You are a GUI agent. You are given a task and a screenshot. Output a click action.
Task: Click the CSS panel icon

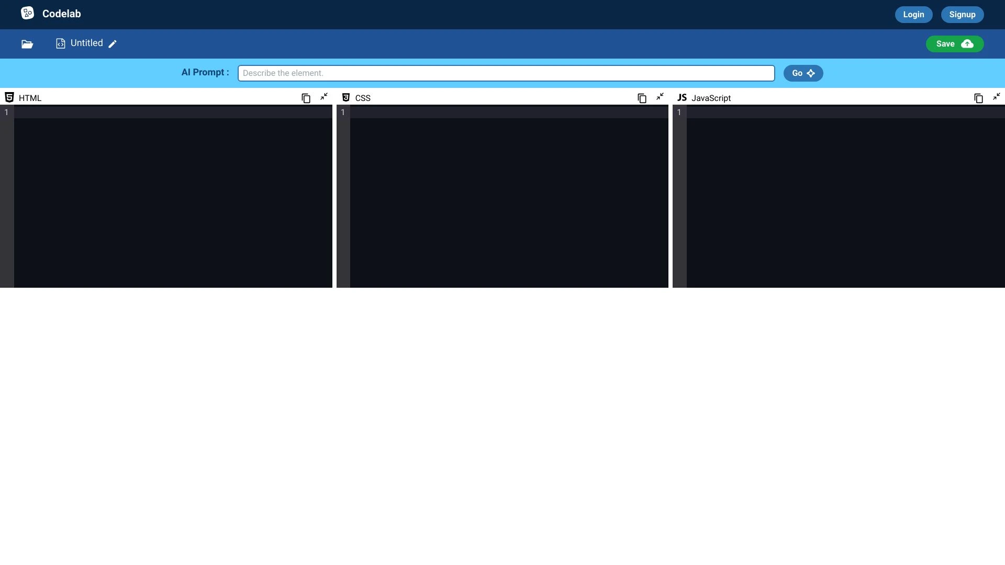[x=346, y=97]
